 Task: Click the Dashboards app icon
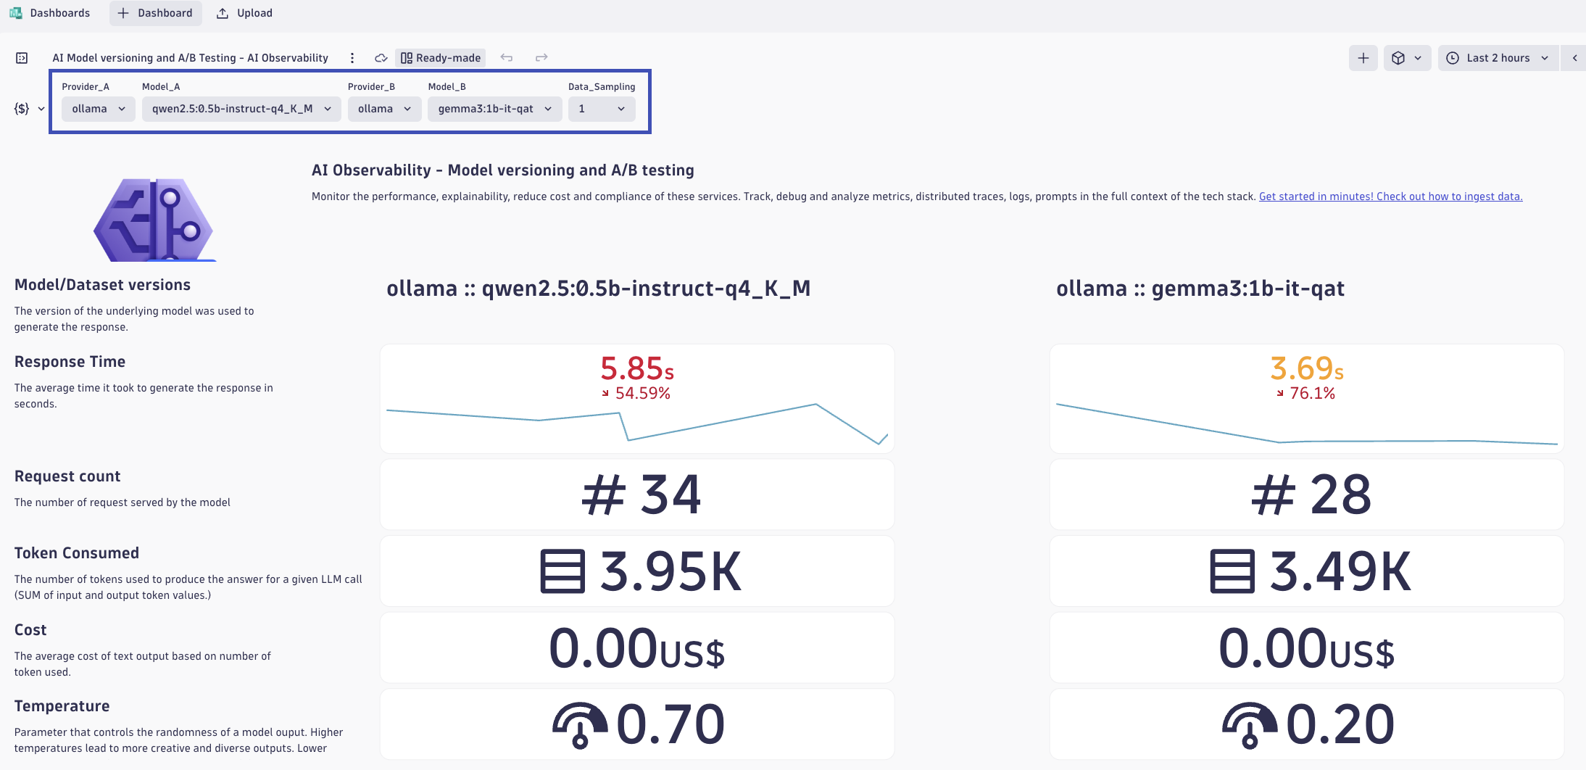click(x=15, y=13)
